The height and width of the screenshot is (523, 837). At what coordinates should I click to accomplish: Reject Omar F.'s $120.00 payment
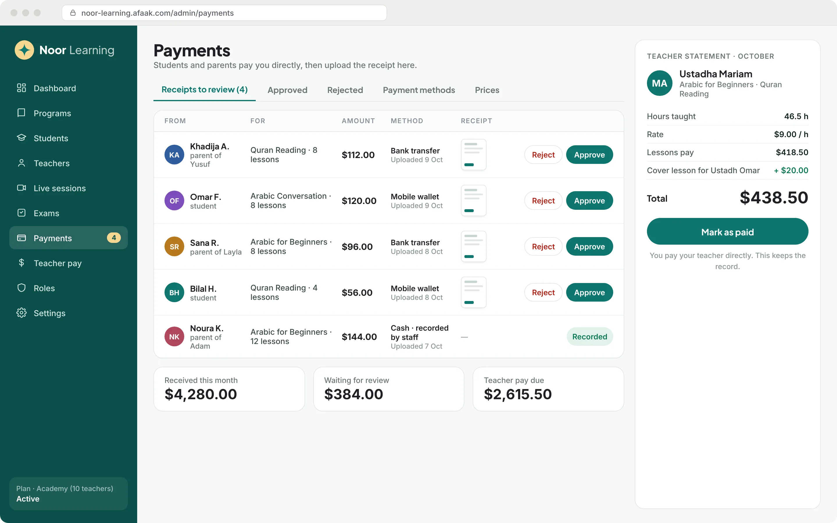543,200
